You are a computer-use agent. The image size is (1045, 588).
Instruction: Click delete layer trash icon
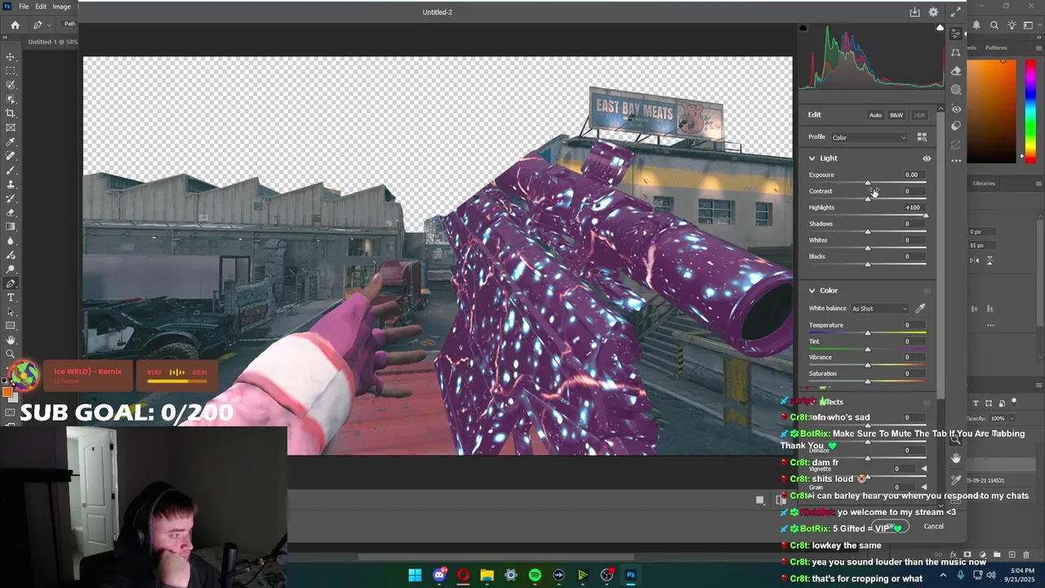tap(1028, 555)
